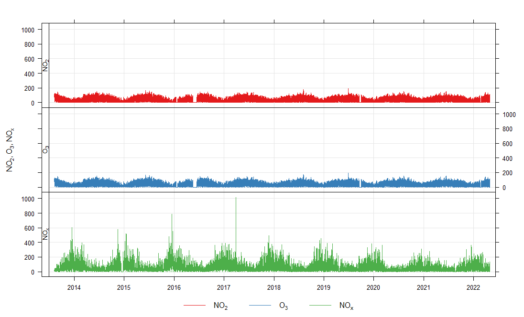Viewport: 524px width, 317px height.
Task: Click the 200 tick label of the NO2 panel
Action: click(x=29, y=88)
